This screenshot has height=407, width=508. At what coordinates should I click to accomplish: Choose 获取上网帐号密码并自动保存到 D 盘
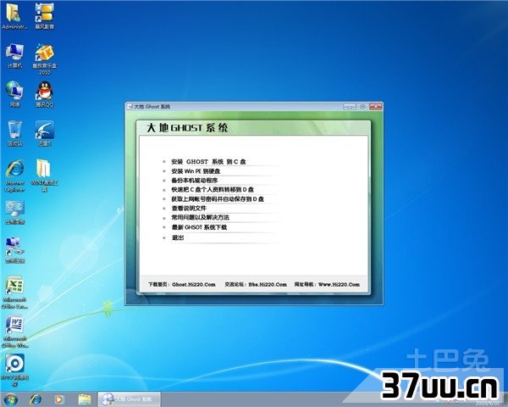click(218, 199)
